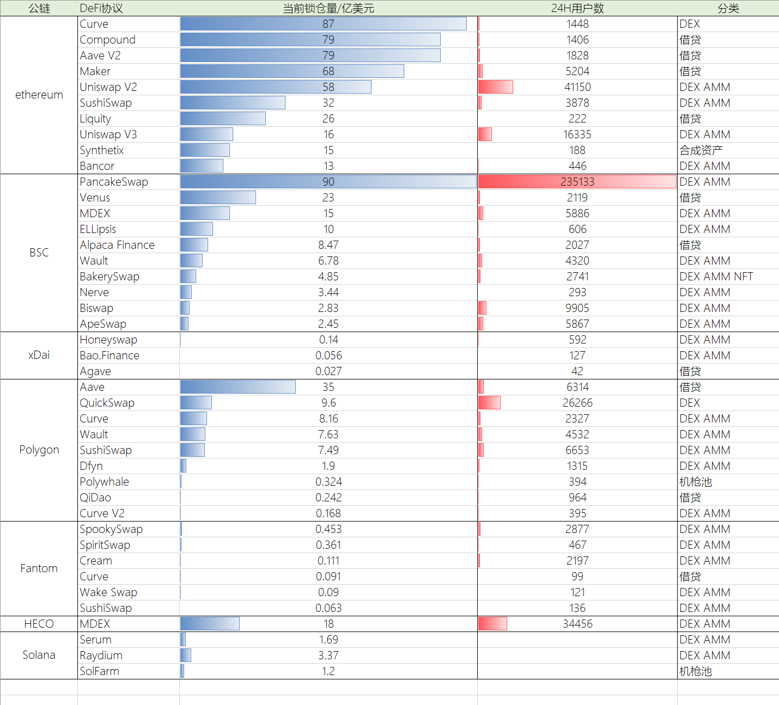Viewport: 779px width, 705px height.
Task: Click the ELLipsis protocol cell
Action: pyautogui.click(x=129, y=229)
